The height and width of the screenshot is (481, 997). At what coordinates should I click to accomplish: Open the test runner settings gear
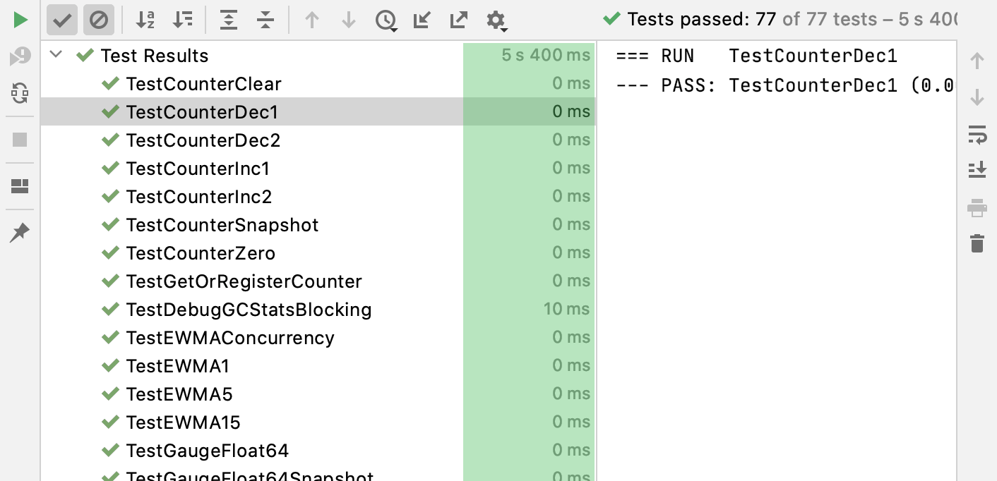pyautogui.click(x=496, y=20)
